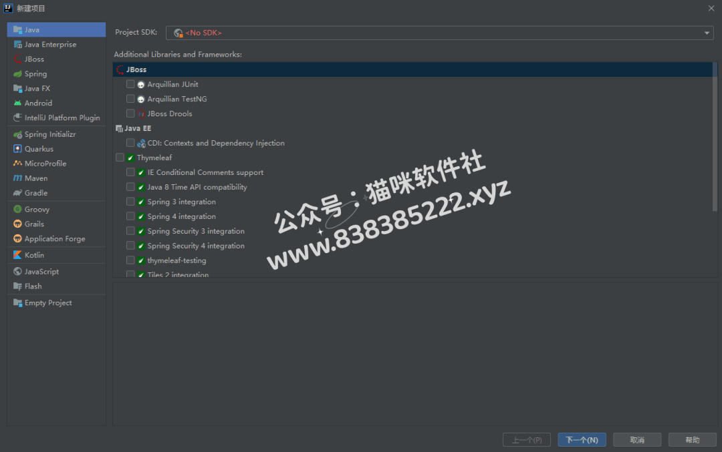The width and height of the screenshot is (722, 452).
Task: Select the Maven project type
Action: click(x=56, y=178)
